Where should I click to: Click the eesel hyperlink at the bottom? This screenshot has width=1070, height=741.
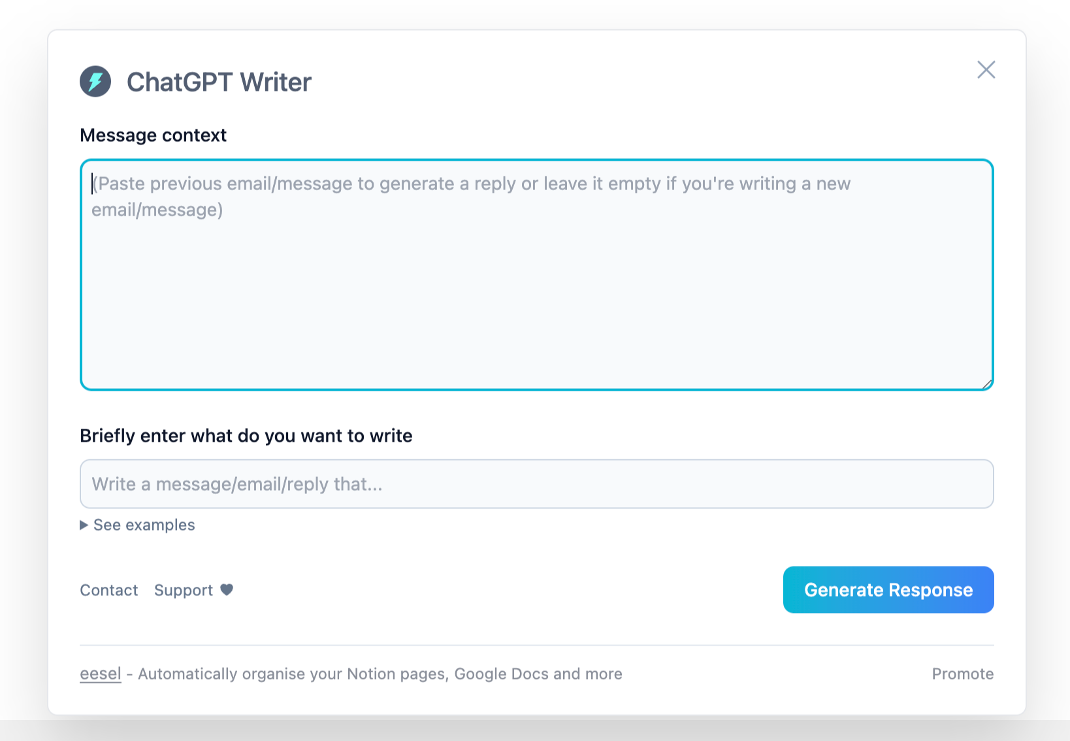100,674
